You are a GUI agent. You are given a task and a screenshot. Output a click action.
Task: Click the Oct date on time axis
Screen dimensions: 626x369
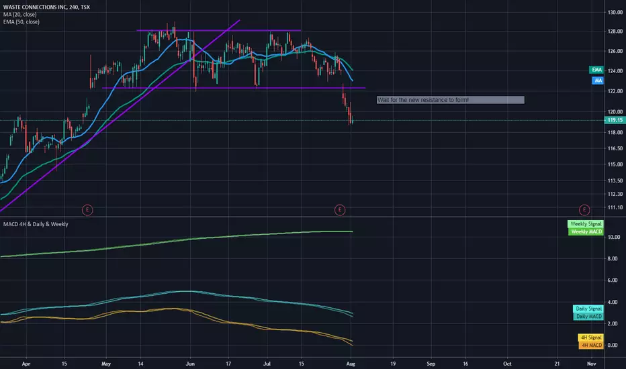[507, 364]
